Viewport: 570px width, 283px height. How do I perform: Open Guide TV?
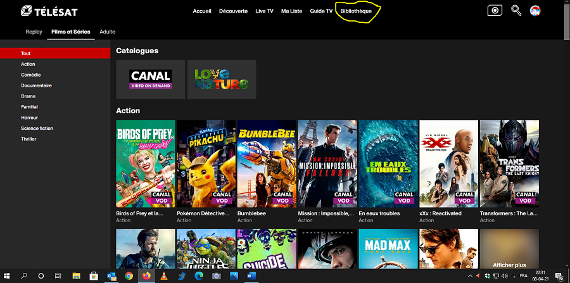click(321, 11)
